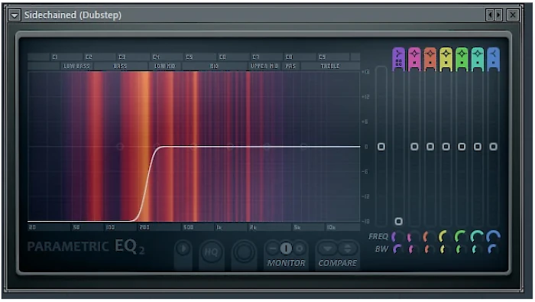
Task: Click the blue band 7 level slider handle
Action: tap(493, 147)
